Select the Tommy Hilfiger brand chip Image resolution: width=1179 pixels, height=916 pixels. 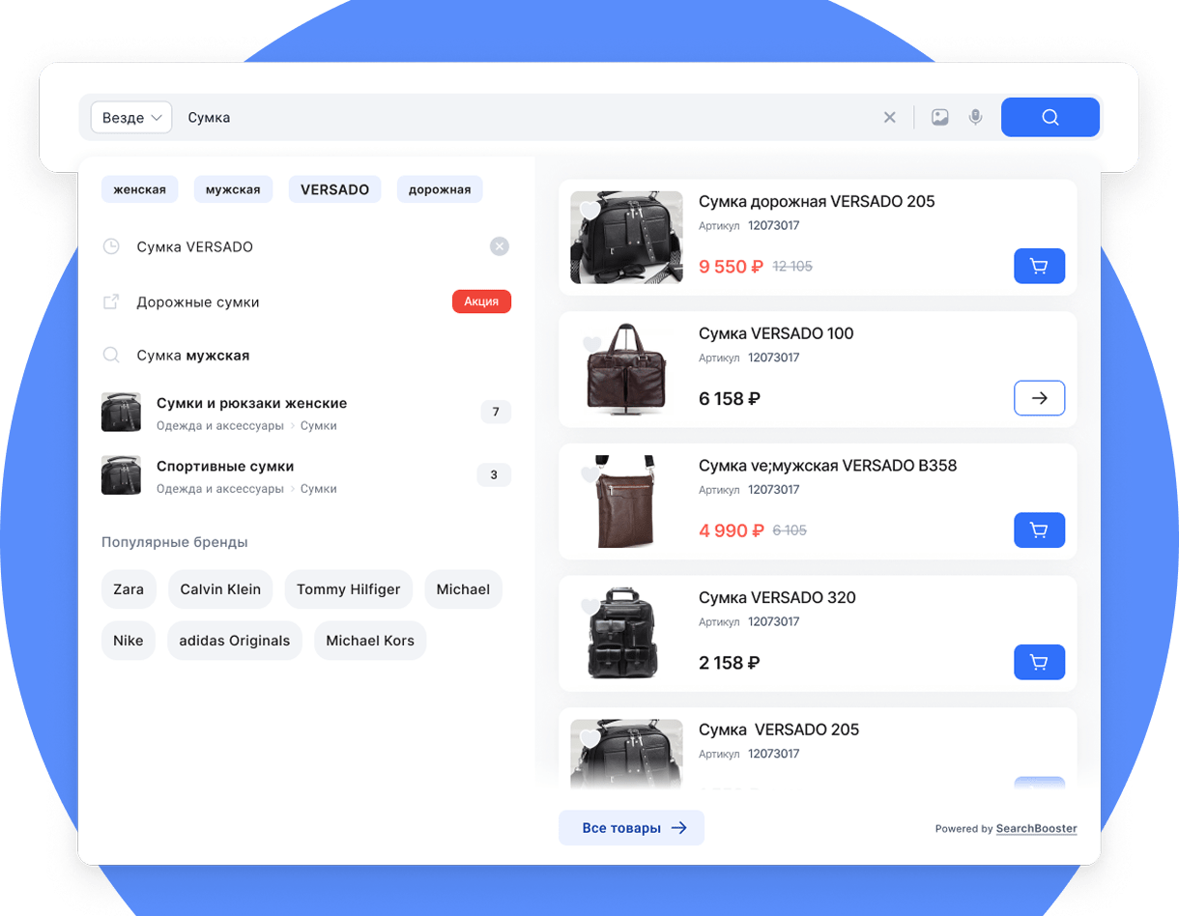coord(349,589)
